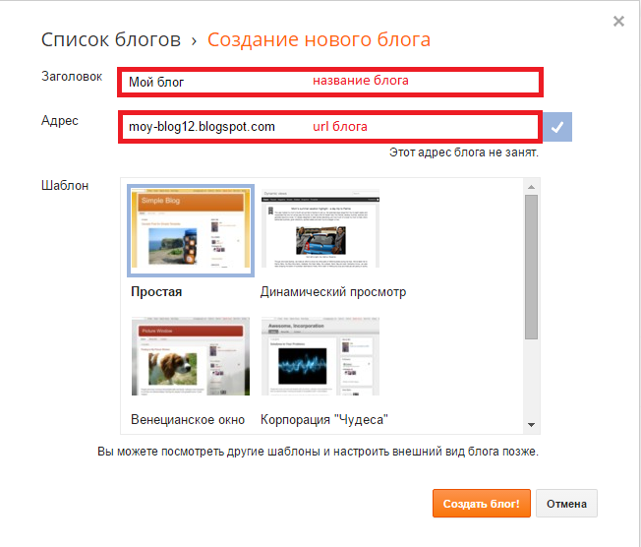This screenshot has height=547, width=641.
Task: Click the template list scroll down arrow
Action: click(x=531, y=425)
